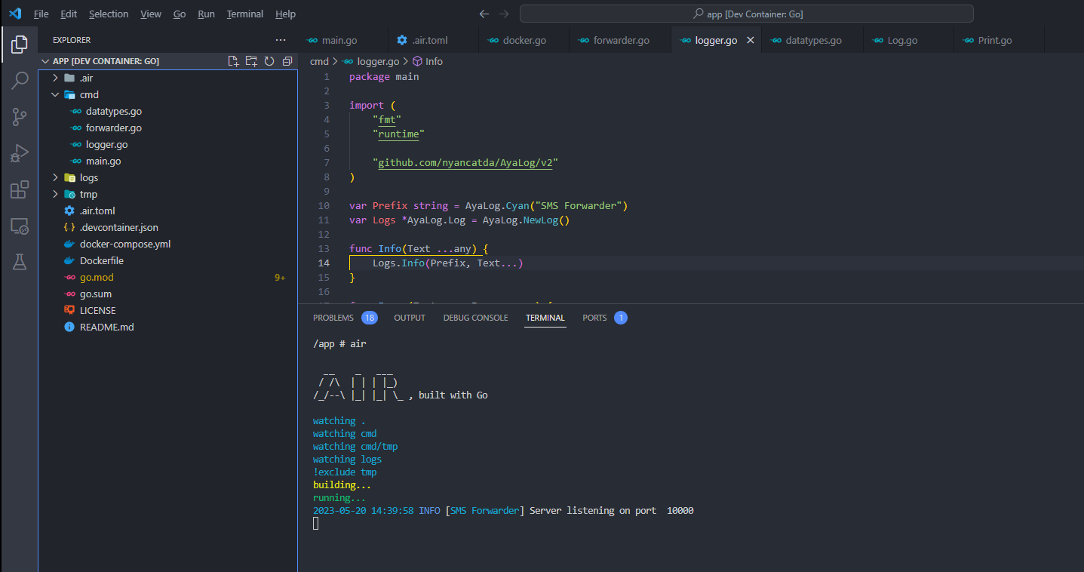Collapse the APP [DEV CONTAINER: GO] section
This screenshot has width=1084, height=572.
coord(45,61)
